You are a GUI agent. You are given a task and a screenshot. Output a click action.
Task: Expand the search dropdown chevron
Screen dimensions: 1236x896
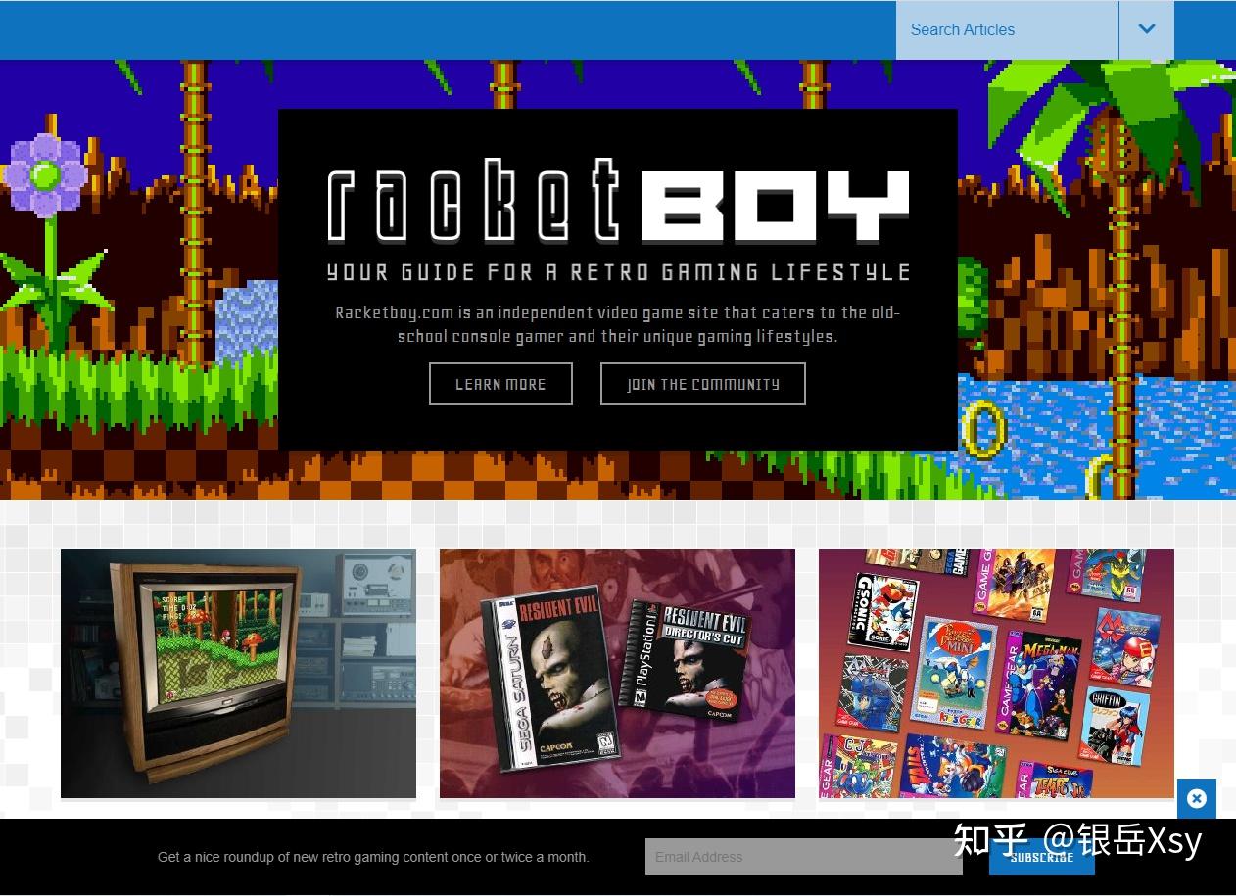pos(1146,29)
